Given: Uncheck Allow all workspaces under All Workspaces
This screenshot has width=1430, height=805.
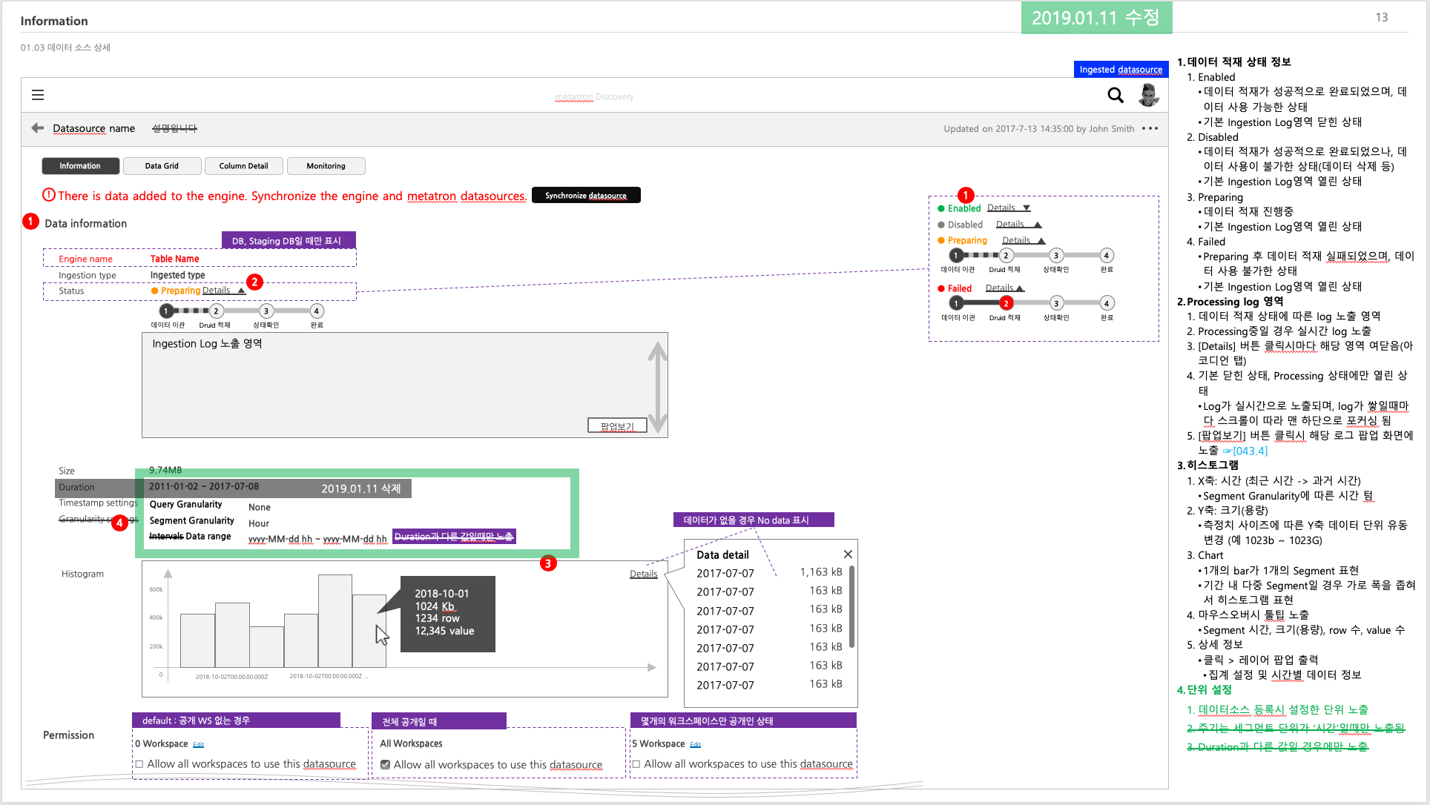Looking at the screenshot, I should (x=385, y=765).
